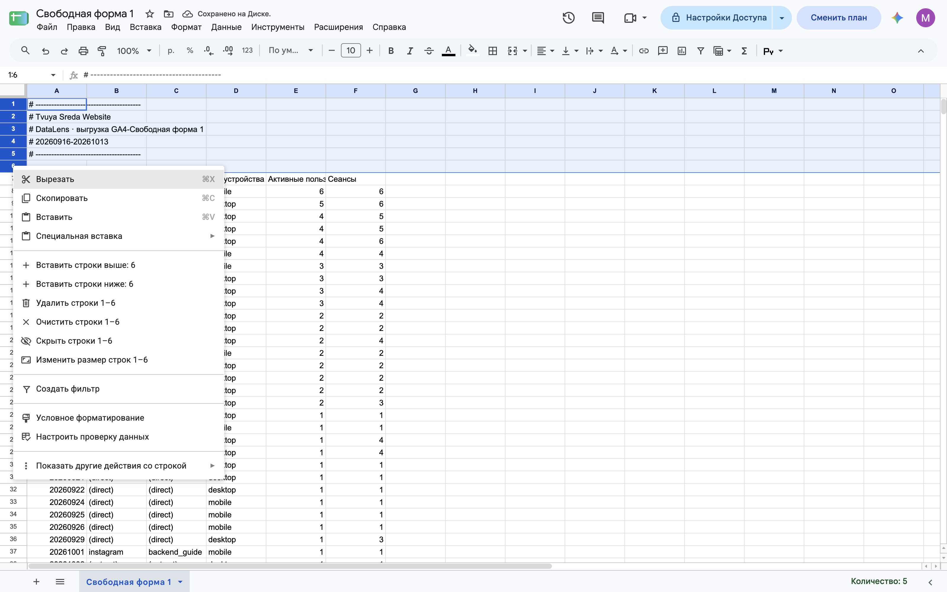Open the search menus magnifier
The width and height of the screenshot is (947, 592).
coord(25,51)
